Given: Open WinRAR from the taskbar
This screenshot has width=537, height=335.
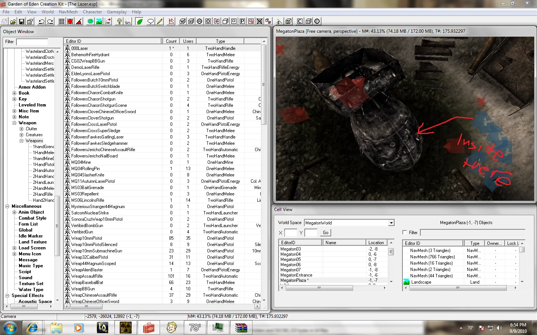Looking at the screenshot, I should click(241, 328).
